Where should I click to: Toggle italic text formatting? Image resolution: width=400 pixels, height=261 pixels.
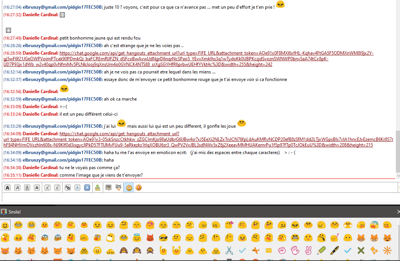[17, 188]
